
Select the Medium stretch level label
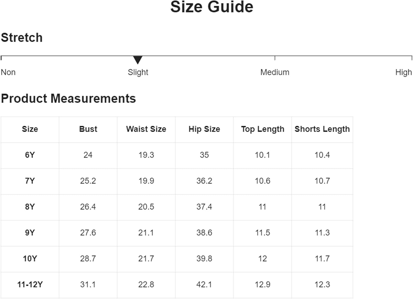point(275,72)
